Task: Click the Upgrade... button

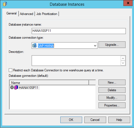Action: 112,45
